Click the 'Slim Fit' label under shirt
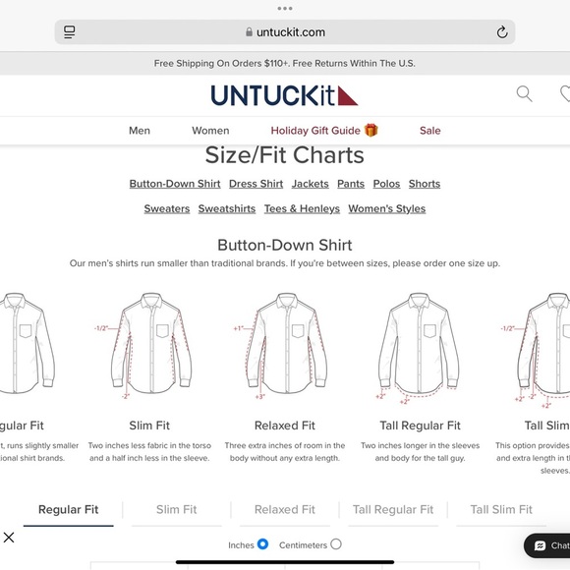This screenshot has height=570, width=570. point(149,426)
